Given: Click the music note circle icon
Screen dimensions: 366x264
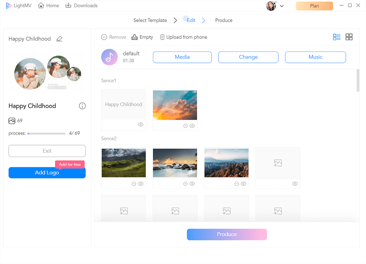Looking at the screenshot, I should coord(109,57).
